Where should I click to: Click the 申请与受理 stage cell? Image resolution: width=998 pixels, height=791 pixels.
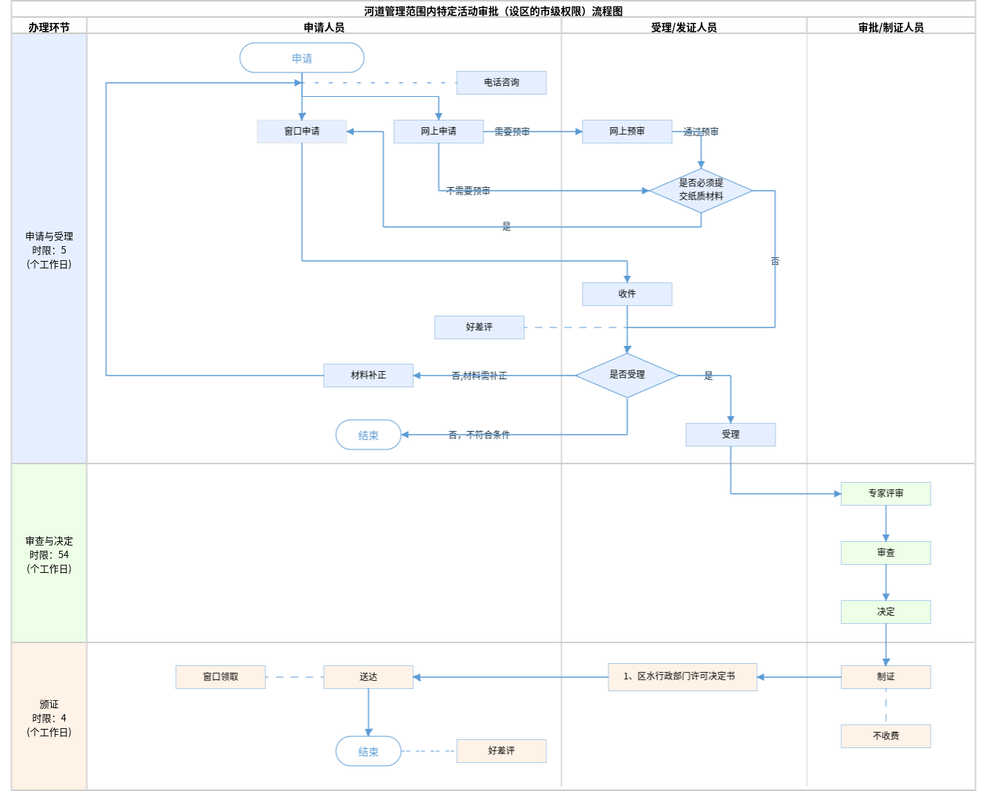coord(49,249)
